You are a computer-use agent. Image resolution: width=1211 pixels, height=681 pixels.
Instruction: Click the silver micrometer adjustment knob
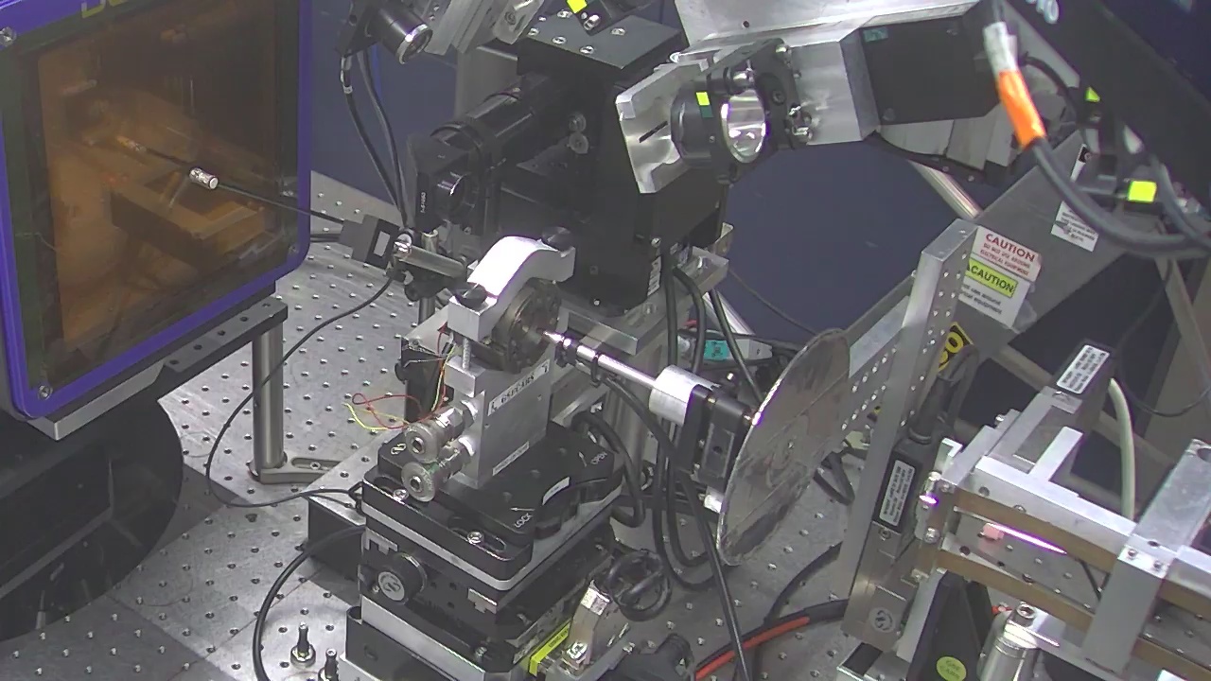pyautogui.click(x=424, y=440)
